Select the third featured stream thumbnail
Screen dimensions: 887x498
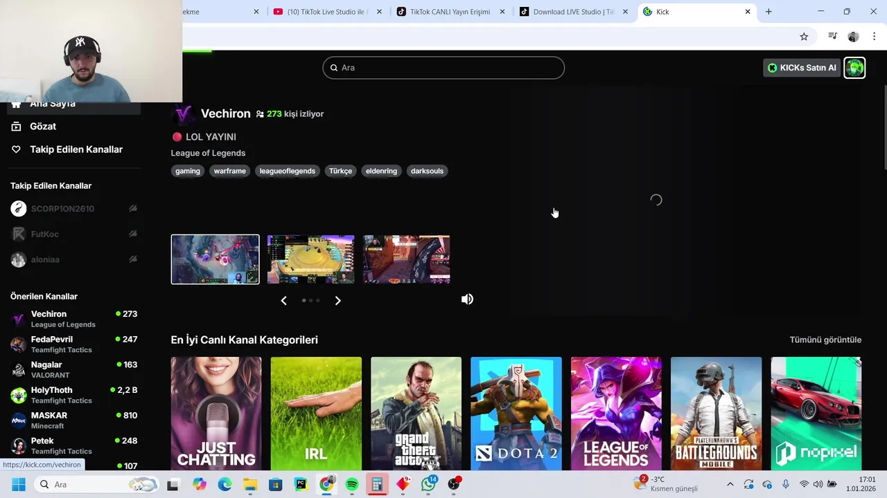(x=406, y=259)
